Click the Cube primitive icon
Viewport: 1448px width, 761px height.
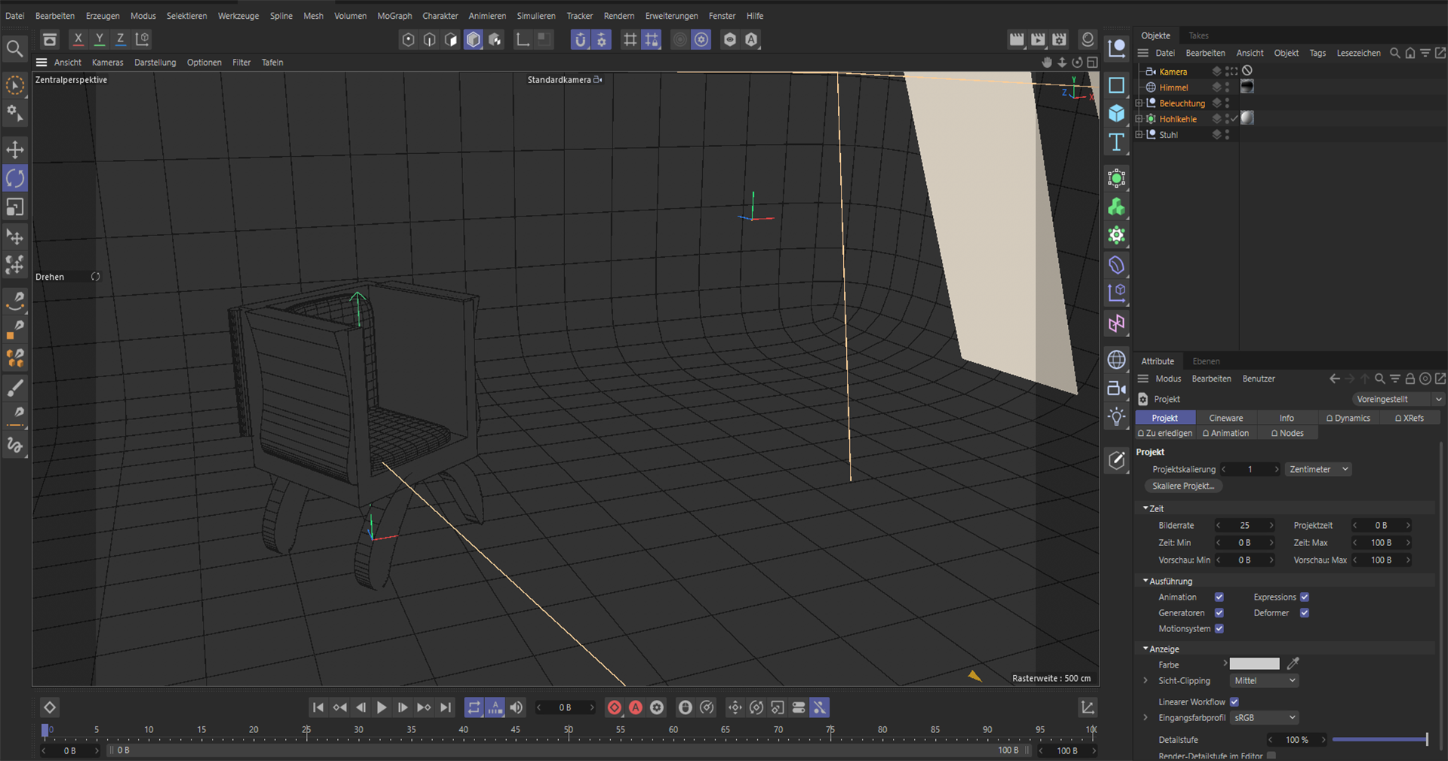(x=1117, y=113)
